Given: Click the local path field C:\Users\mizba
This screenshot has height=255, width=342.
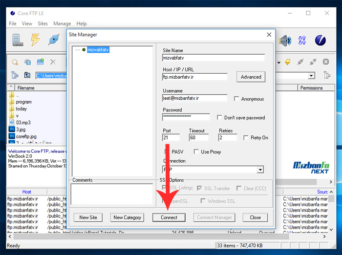Looking at the screenshot, I should click(51, 76).
